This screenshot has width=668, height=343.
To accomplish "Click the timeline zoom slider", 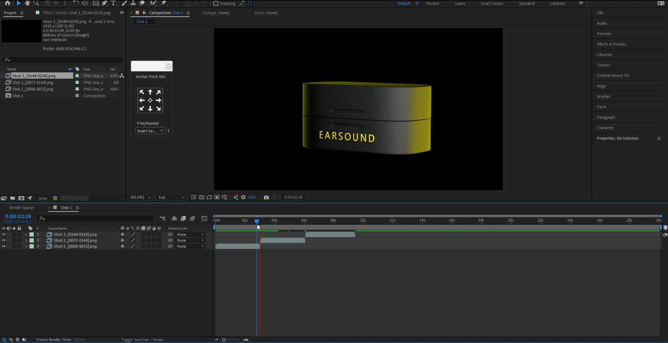I will (x=232, y=340).
